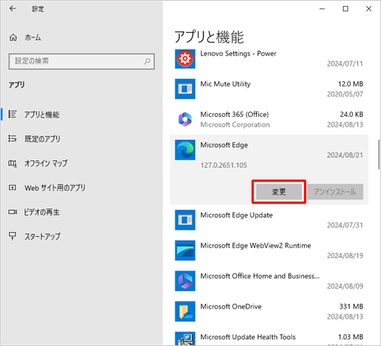Select Microsoft Office Home and Business entry

(x=269, y=281)
